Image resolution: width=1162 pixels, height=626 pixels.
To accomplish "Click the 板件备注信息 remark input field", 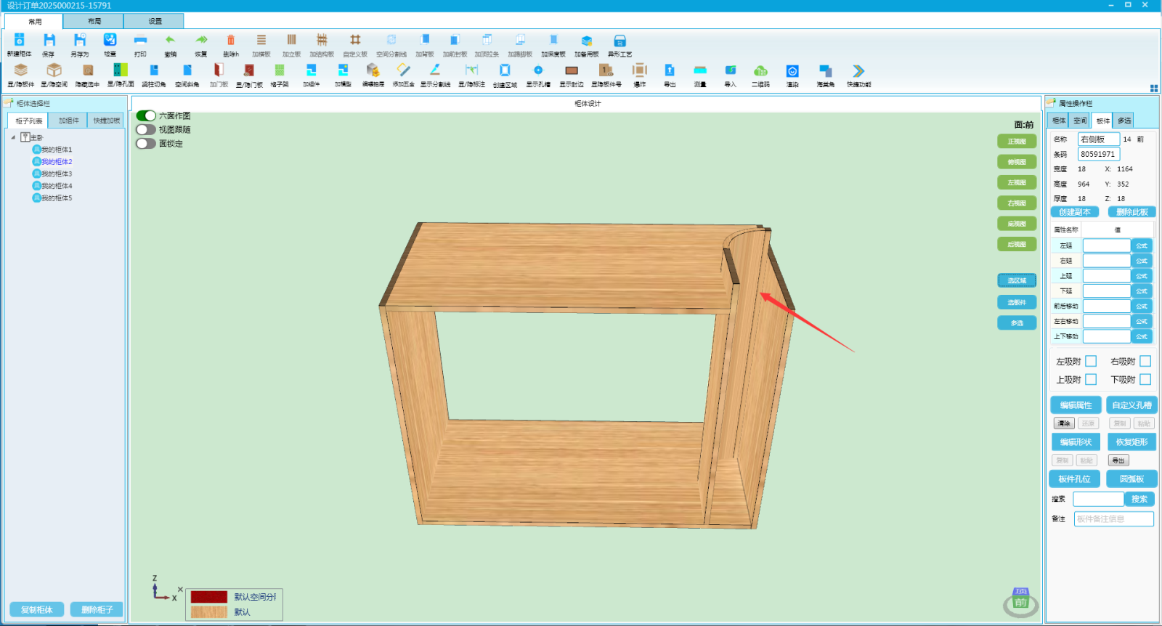I will [x=1113, y=519].
